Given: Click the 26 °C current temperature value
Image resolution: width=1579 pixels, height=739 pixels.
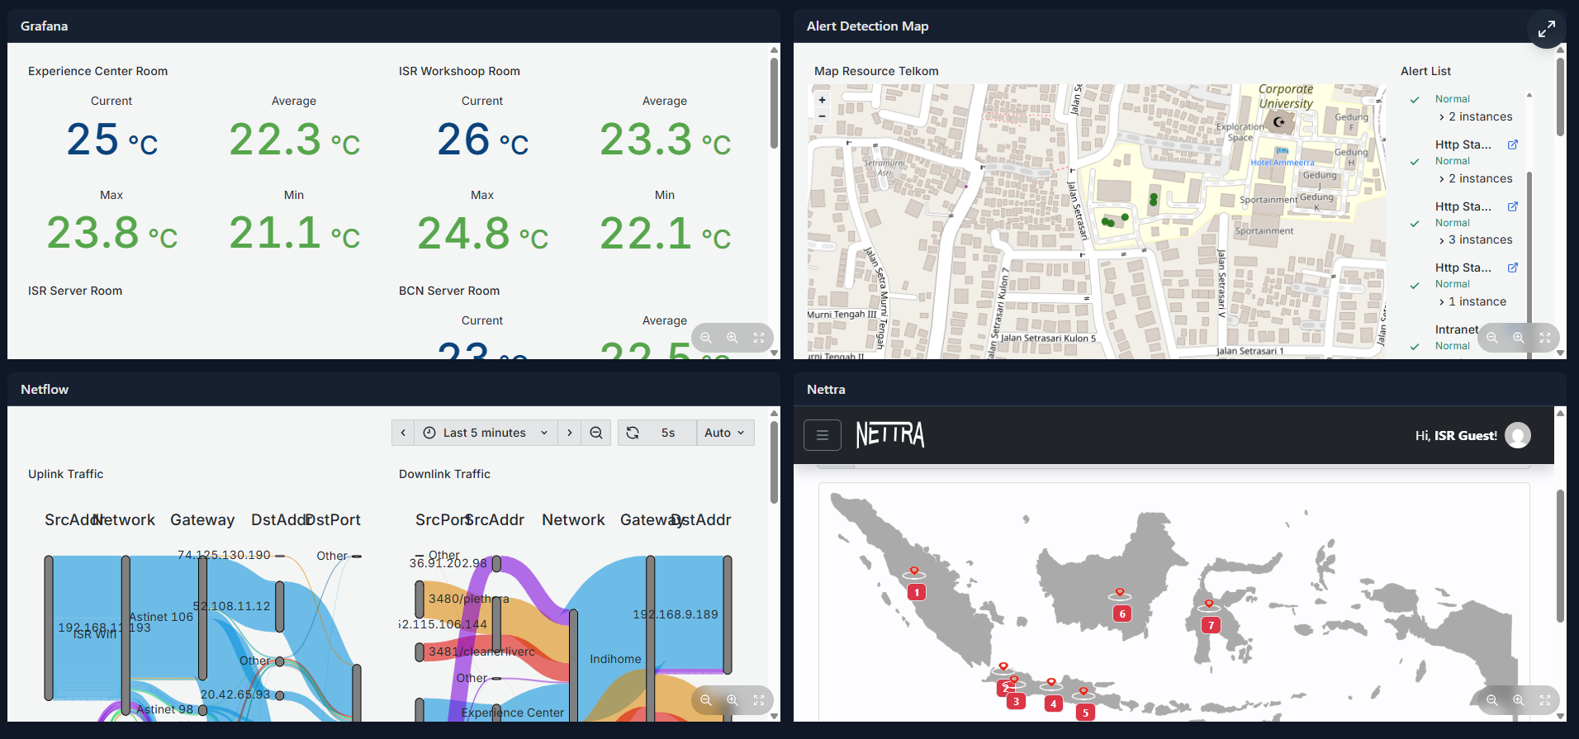Looking at the screenshot, I should coord(483,139).
